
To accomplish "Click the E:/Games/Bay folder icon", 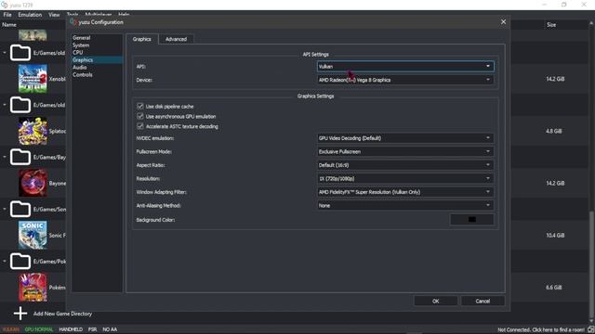I will point(20,157).
